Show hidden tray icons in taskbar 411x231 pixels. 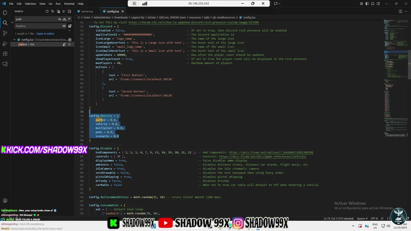pyautogui.click(x=353, y=226)
